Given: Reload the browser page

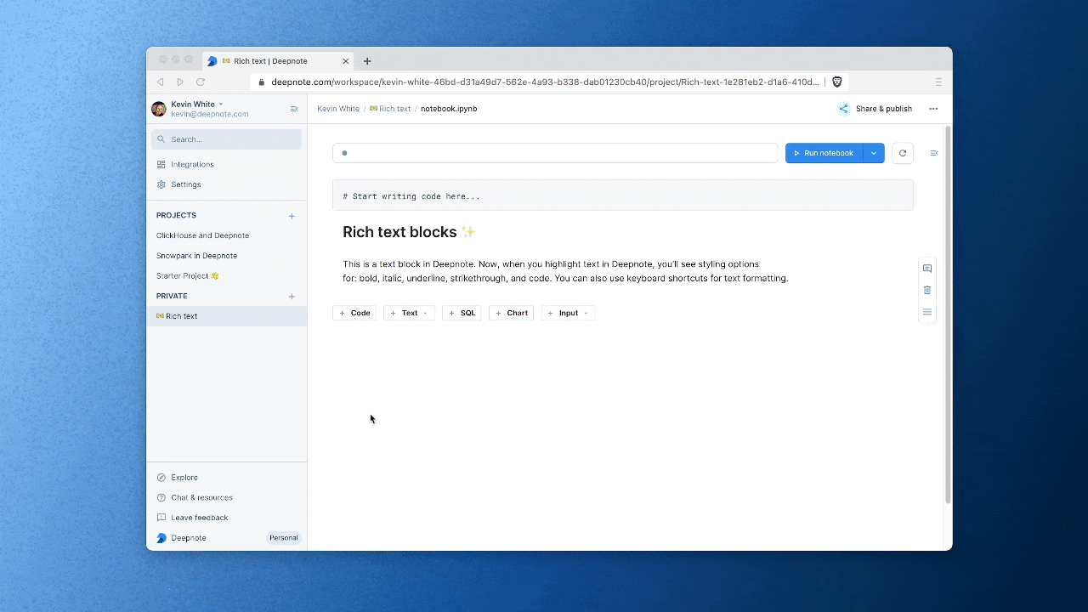Looking at the screenshot, I should point(201,82).
